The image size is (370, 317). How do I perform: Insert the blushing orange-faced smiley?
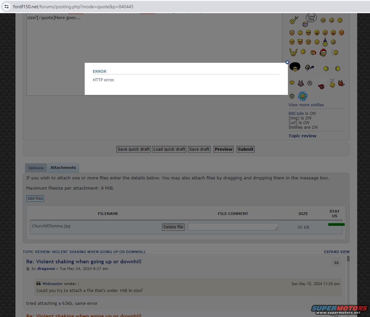tap(341, 33)
